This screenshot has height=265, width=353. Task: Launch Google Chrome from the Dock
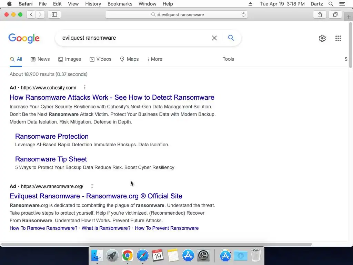128,256
